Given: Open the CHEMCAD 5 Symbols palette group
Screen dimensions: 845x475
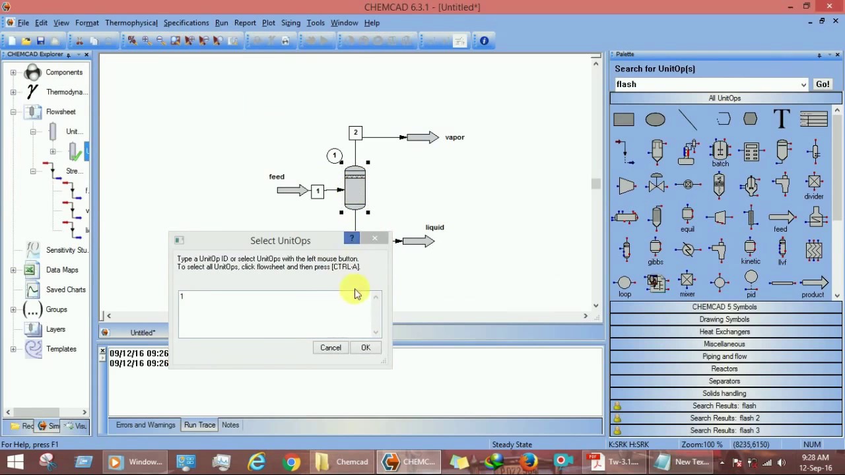Looking at the screenshot, I should [724, 307].
